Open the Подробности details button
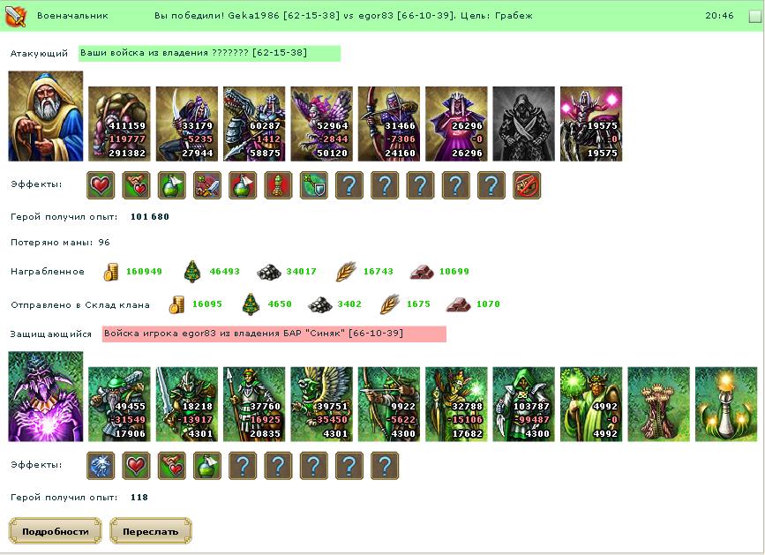 [x=55, y=531]
